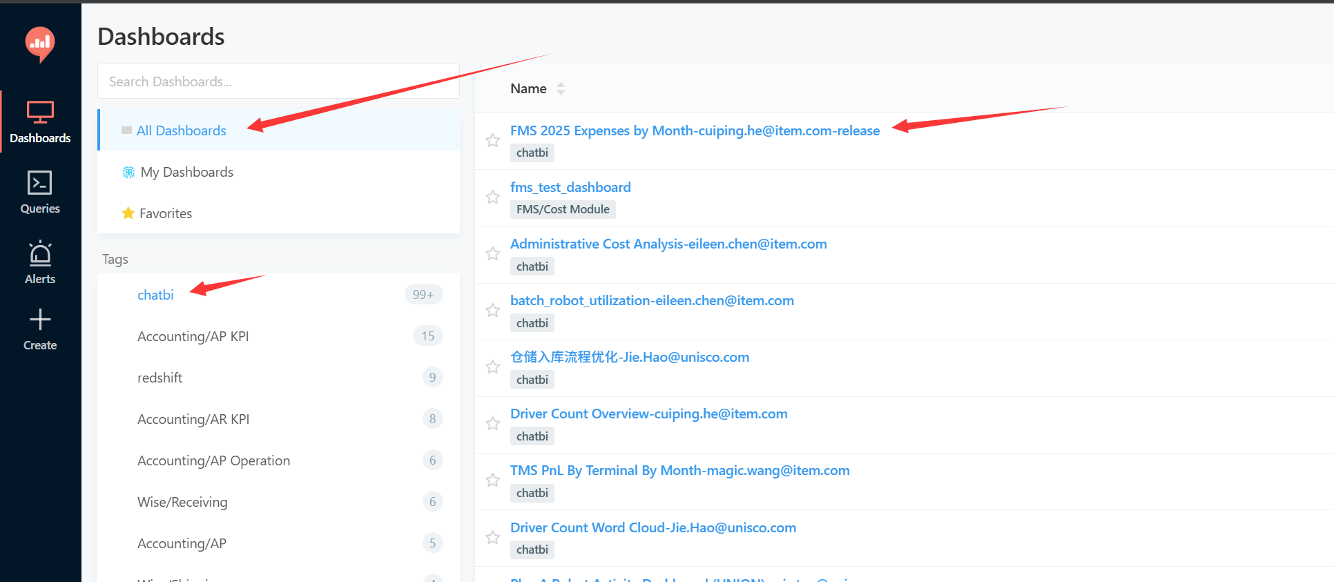Open the Create menu
Viewport: 1334px width, 582px height.
tap(40, 329)
